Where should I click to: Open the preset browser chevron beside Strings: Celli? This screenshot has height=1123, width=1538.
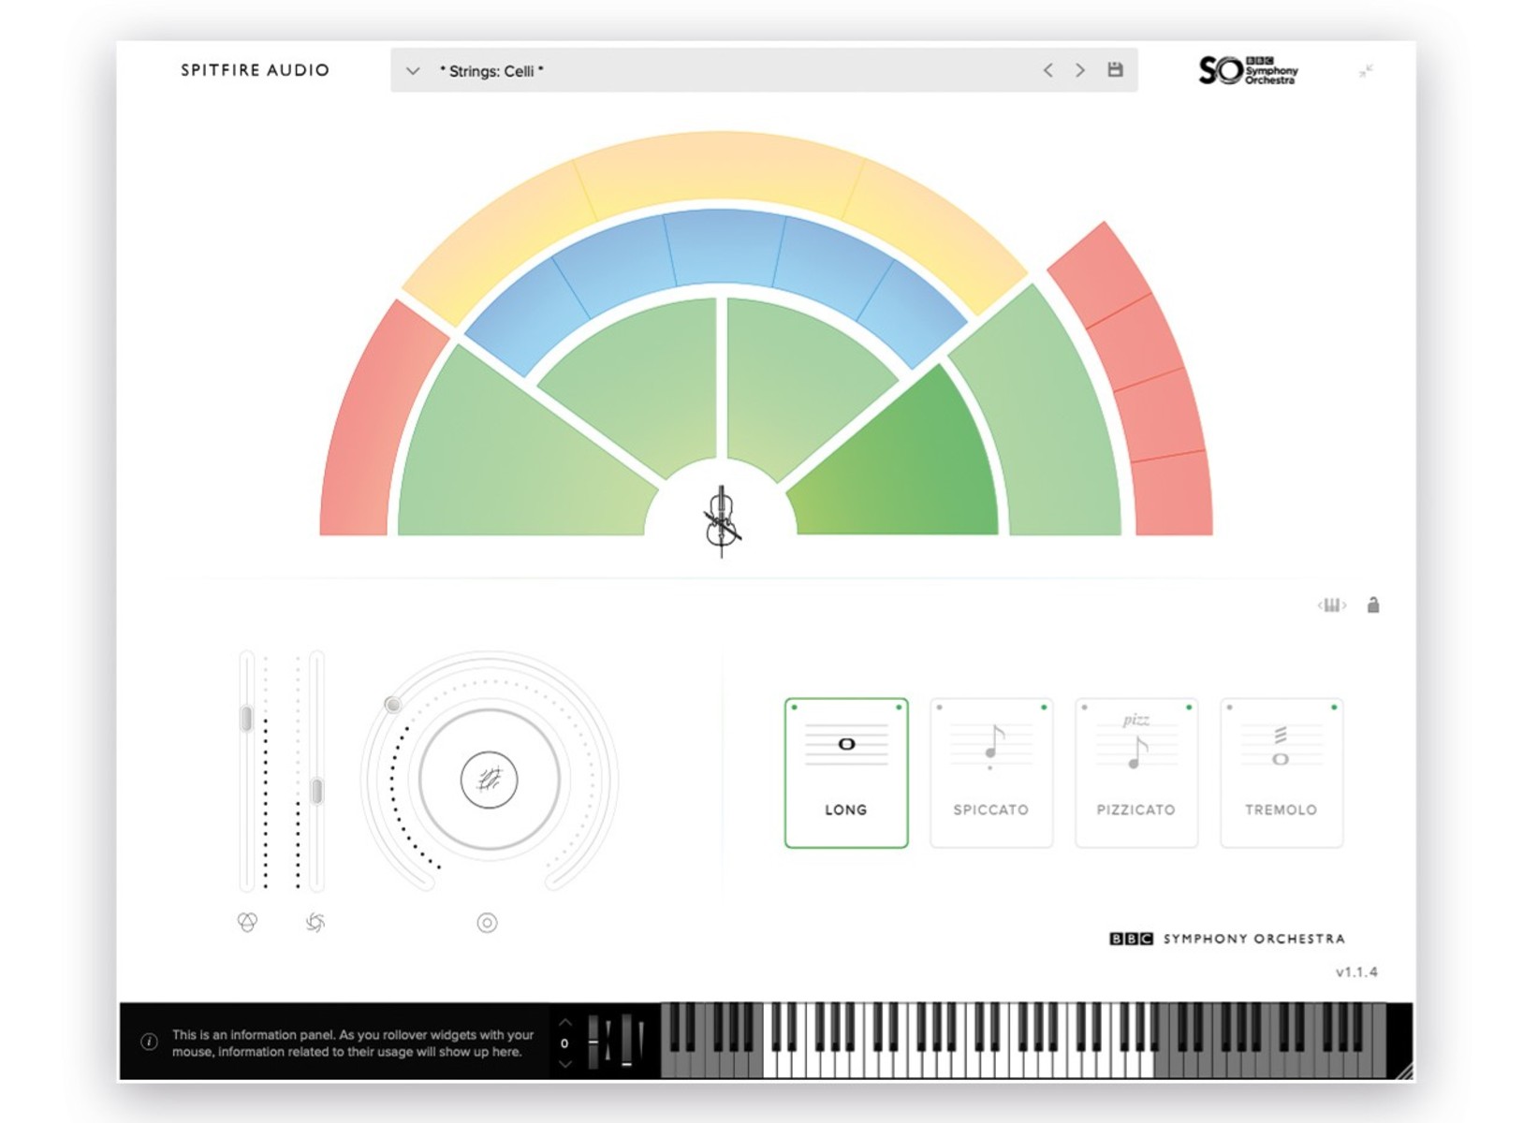point(413,71)
